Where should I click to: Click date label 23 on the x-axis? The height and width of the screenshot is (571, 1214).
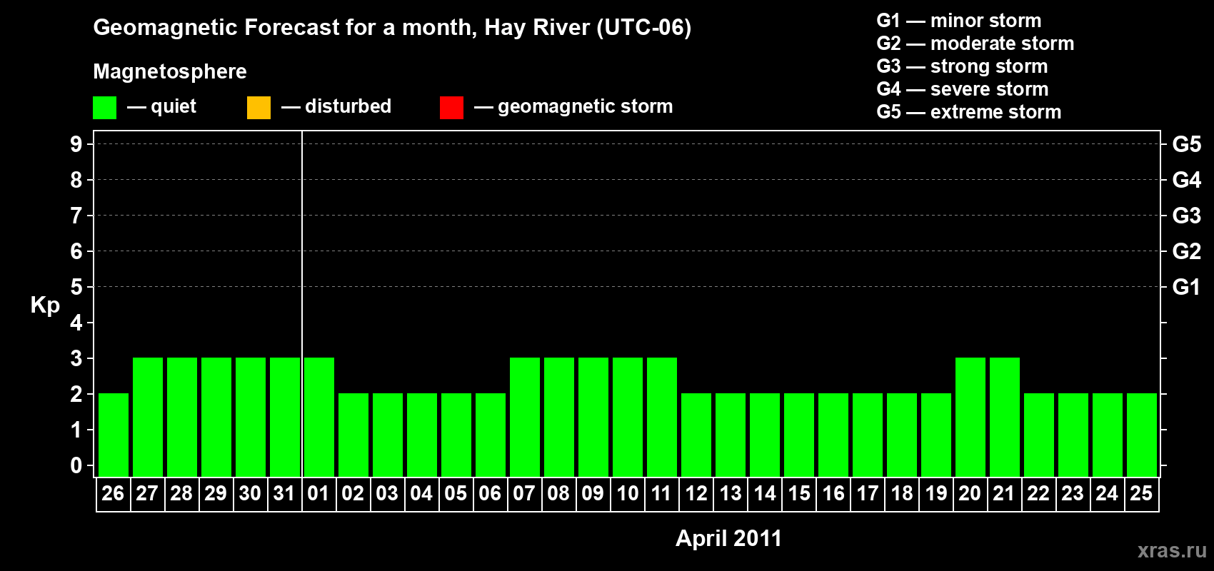(x=1073, y=494)
